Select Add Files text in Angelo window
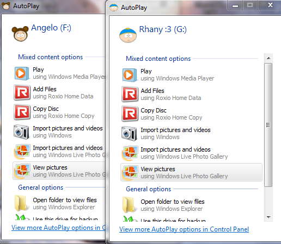 (x=45, y=89)
